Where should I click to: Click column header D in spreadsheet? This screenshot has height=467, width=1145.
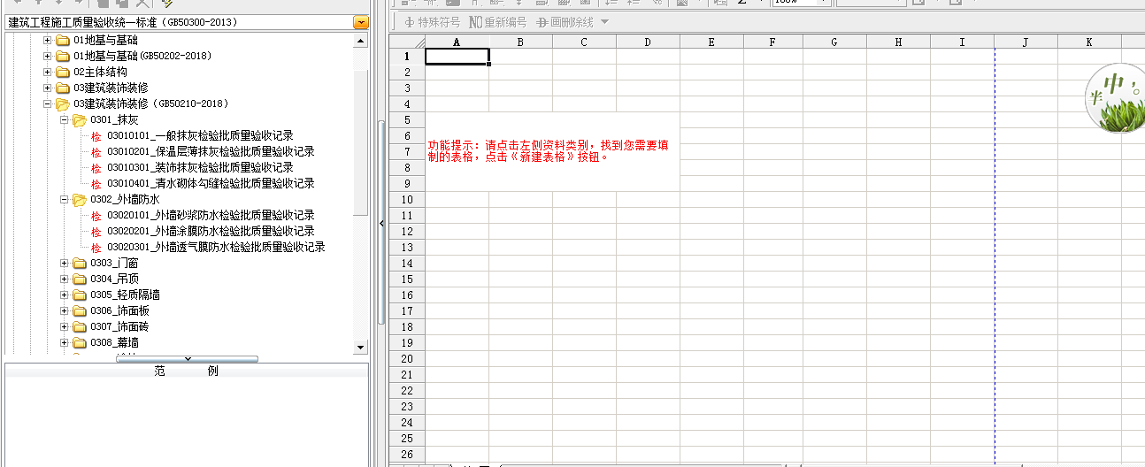[x=648, y=42]
